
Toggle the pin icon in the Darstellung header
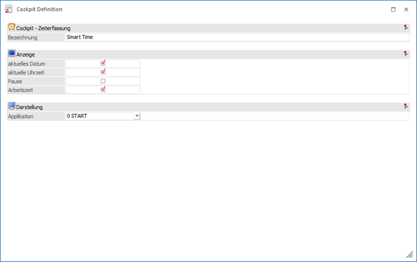coord(405,106)
